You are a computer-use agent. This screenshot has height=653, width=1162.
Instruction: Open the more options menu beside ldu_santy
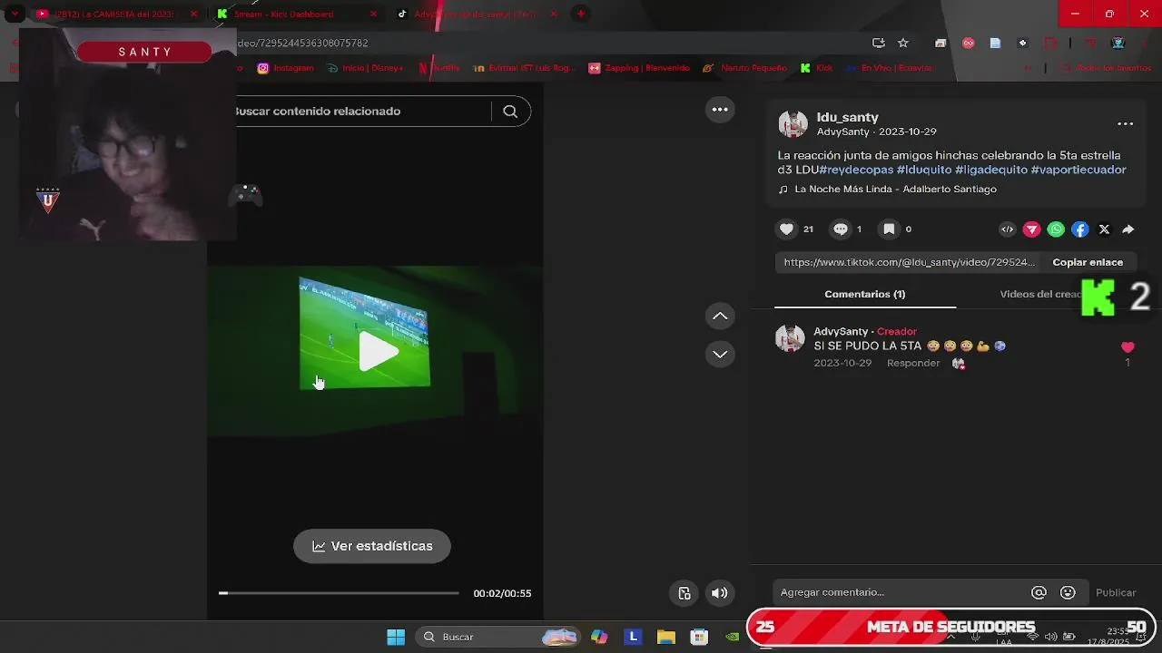(x=1125, y=124)
